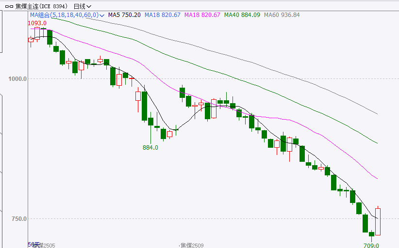Click the green MA40 884.09 label
This screenshot has width=399, height=248.
click(x=242, y=15)
